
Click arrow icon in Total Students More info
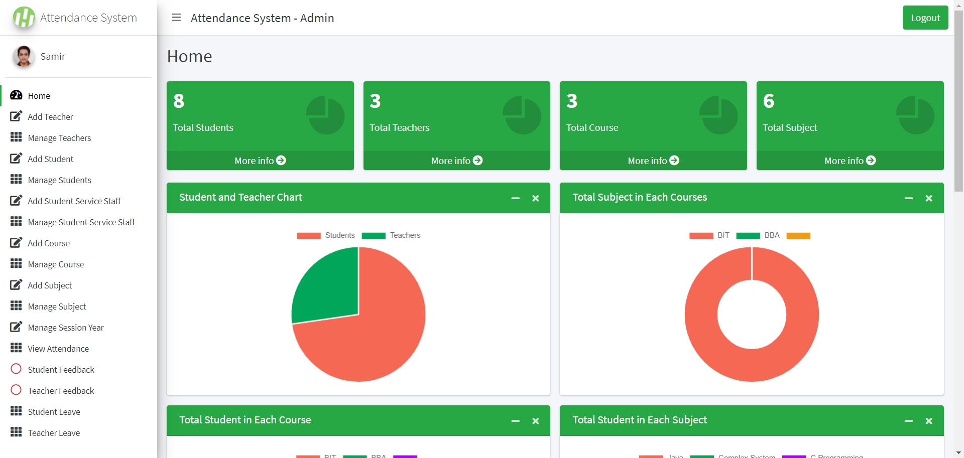281,161
